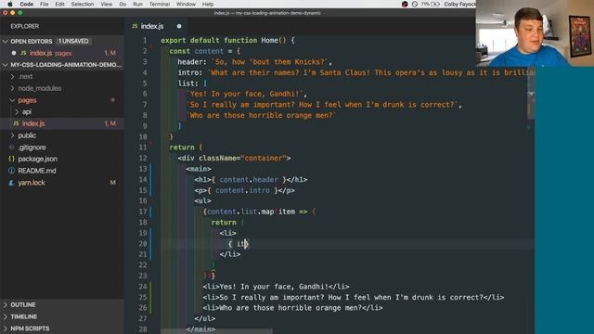
Task: Click the editor minimap
Action: coord(531,98)
